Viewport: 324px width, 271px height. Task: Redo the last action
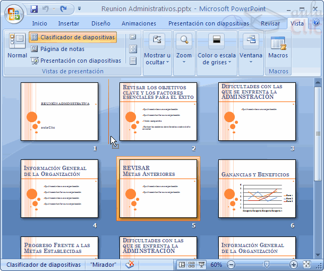click(x=63, y=9)
